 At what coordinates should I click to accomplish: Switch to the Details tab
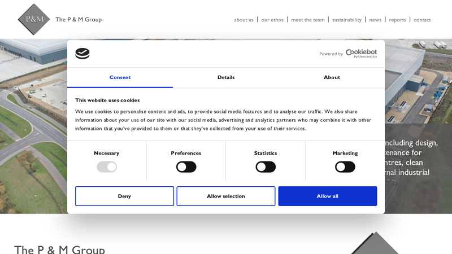coord(226,77)
